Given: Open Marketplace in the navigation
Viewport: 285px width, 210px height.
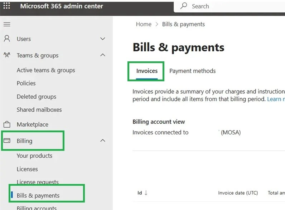Looking at the screenshot, I should tap(33, 124).
